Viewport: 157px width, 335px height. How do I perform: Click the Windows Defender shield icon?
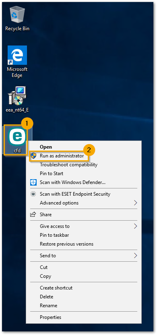tap(33, 182)
